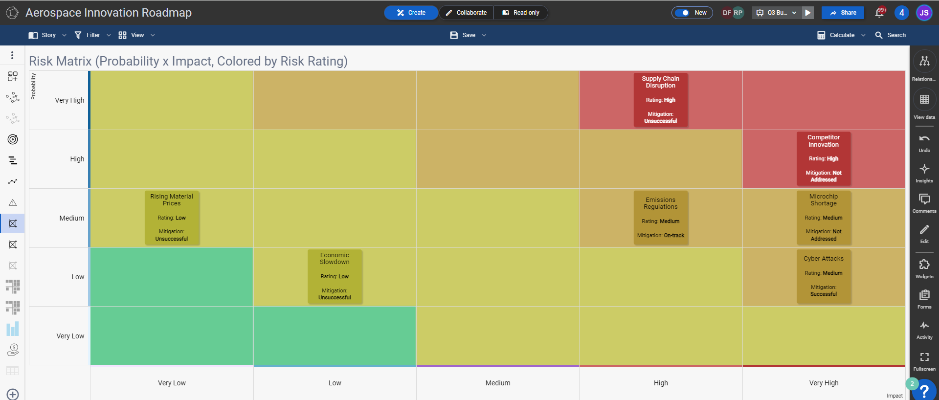Open the Widgets puzzle icon

point(924,265)
